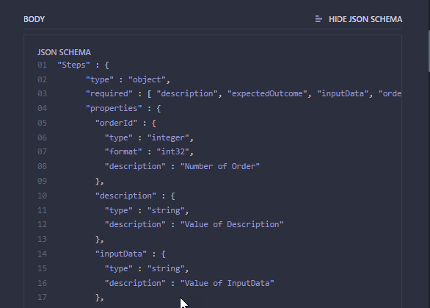Click "type" : "string" on line 15

pyautogui.click(x=147, y=268)
